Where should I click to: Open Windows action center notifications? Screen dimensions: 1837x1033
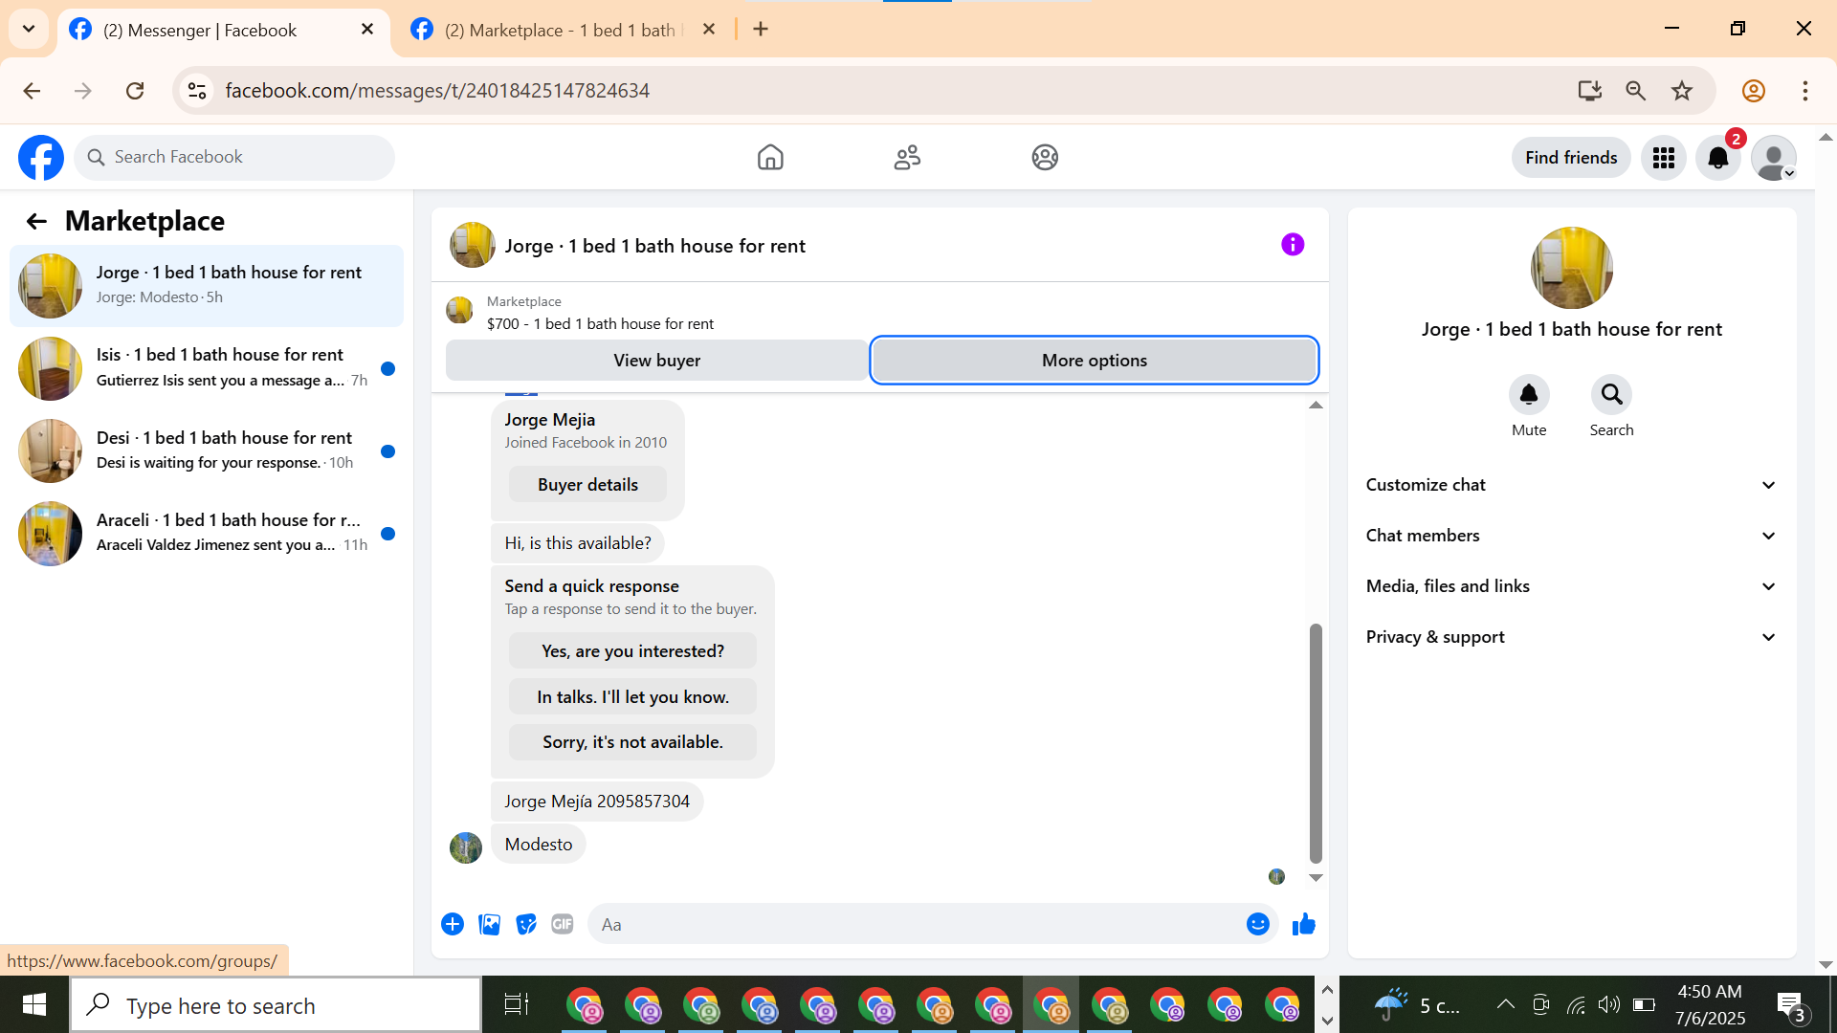click(1791, 1005)
